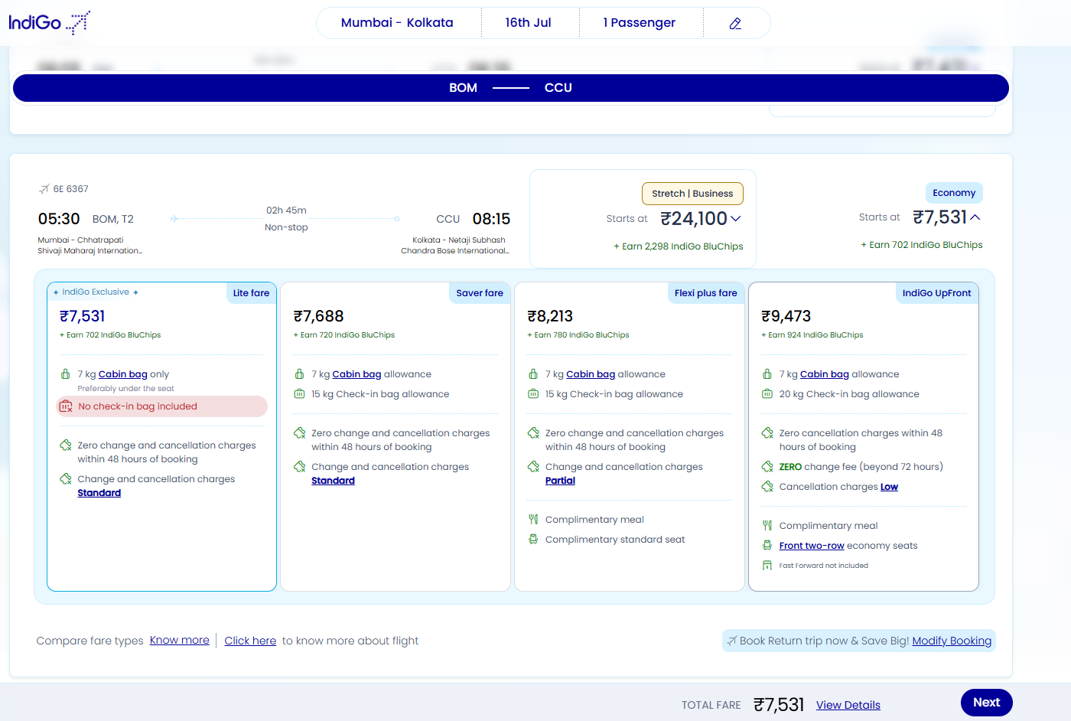Click the front two-row seat icon
This screenshot has width=1071, height=721.
(x=767, y=546)
